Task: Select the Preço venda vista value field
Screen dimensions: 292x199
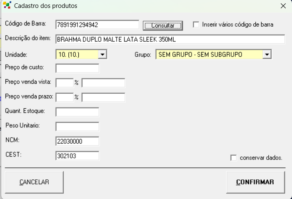Action: coord(103,83)
